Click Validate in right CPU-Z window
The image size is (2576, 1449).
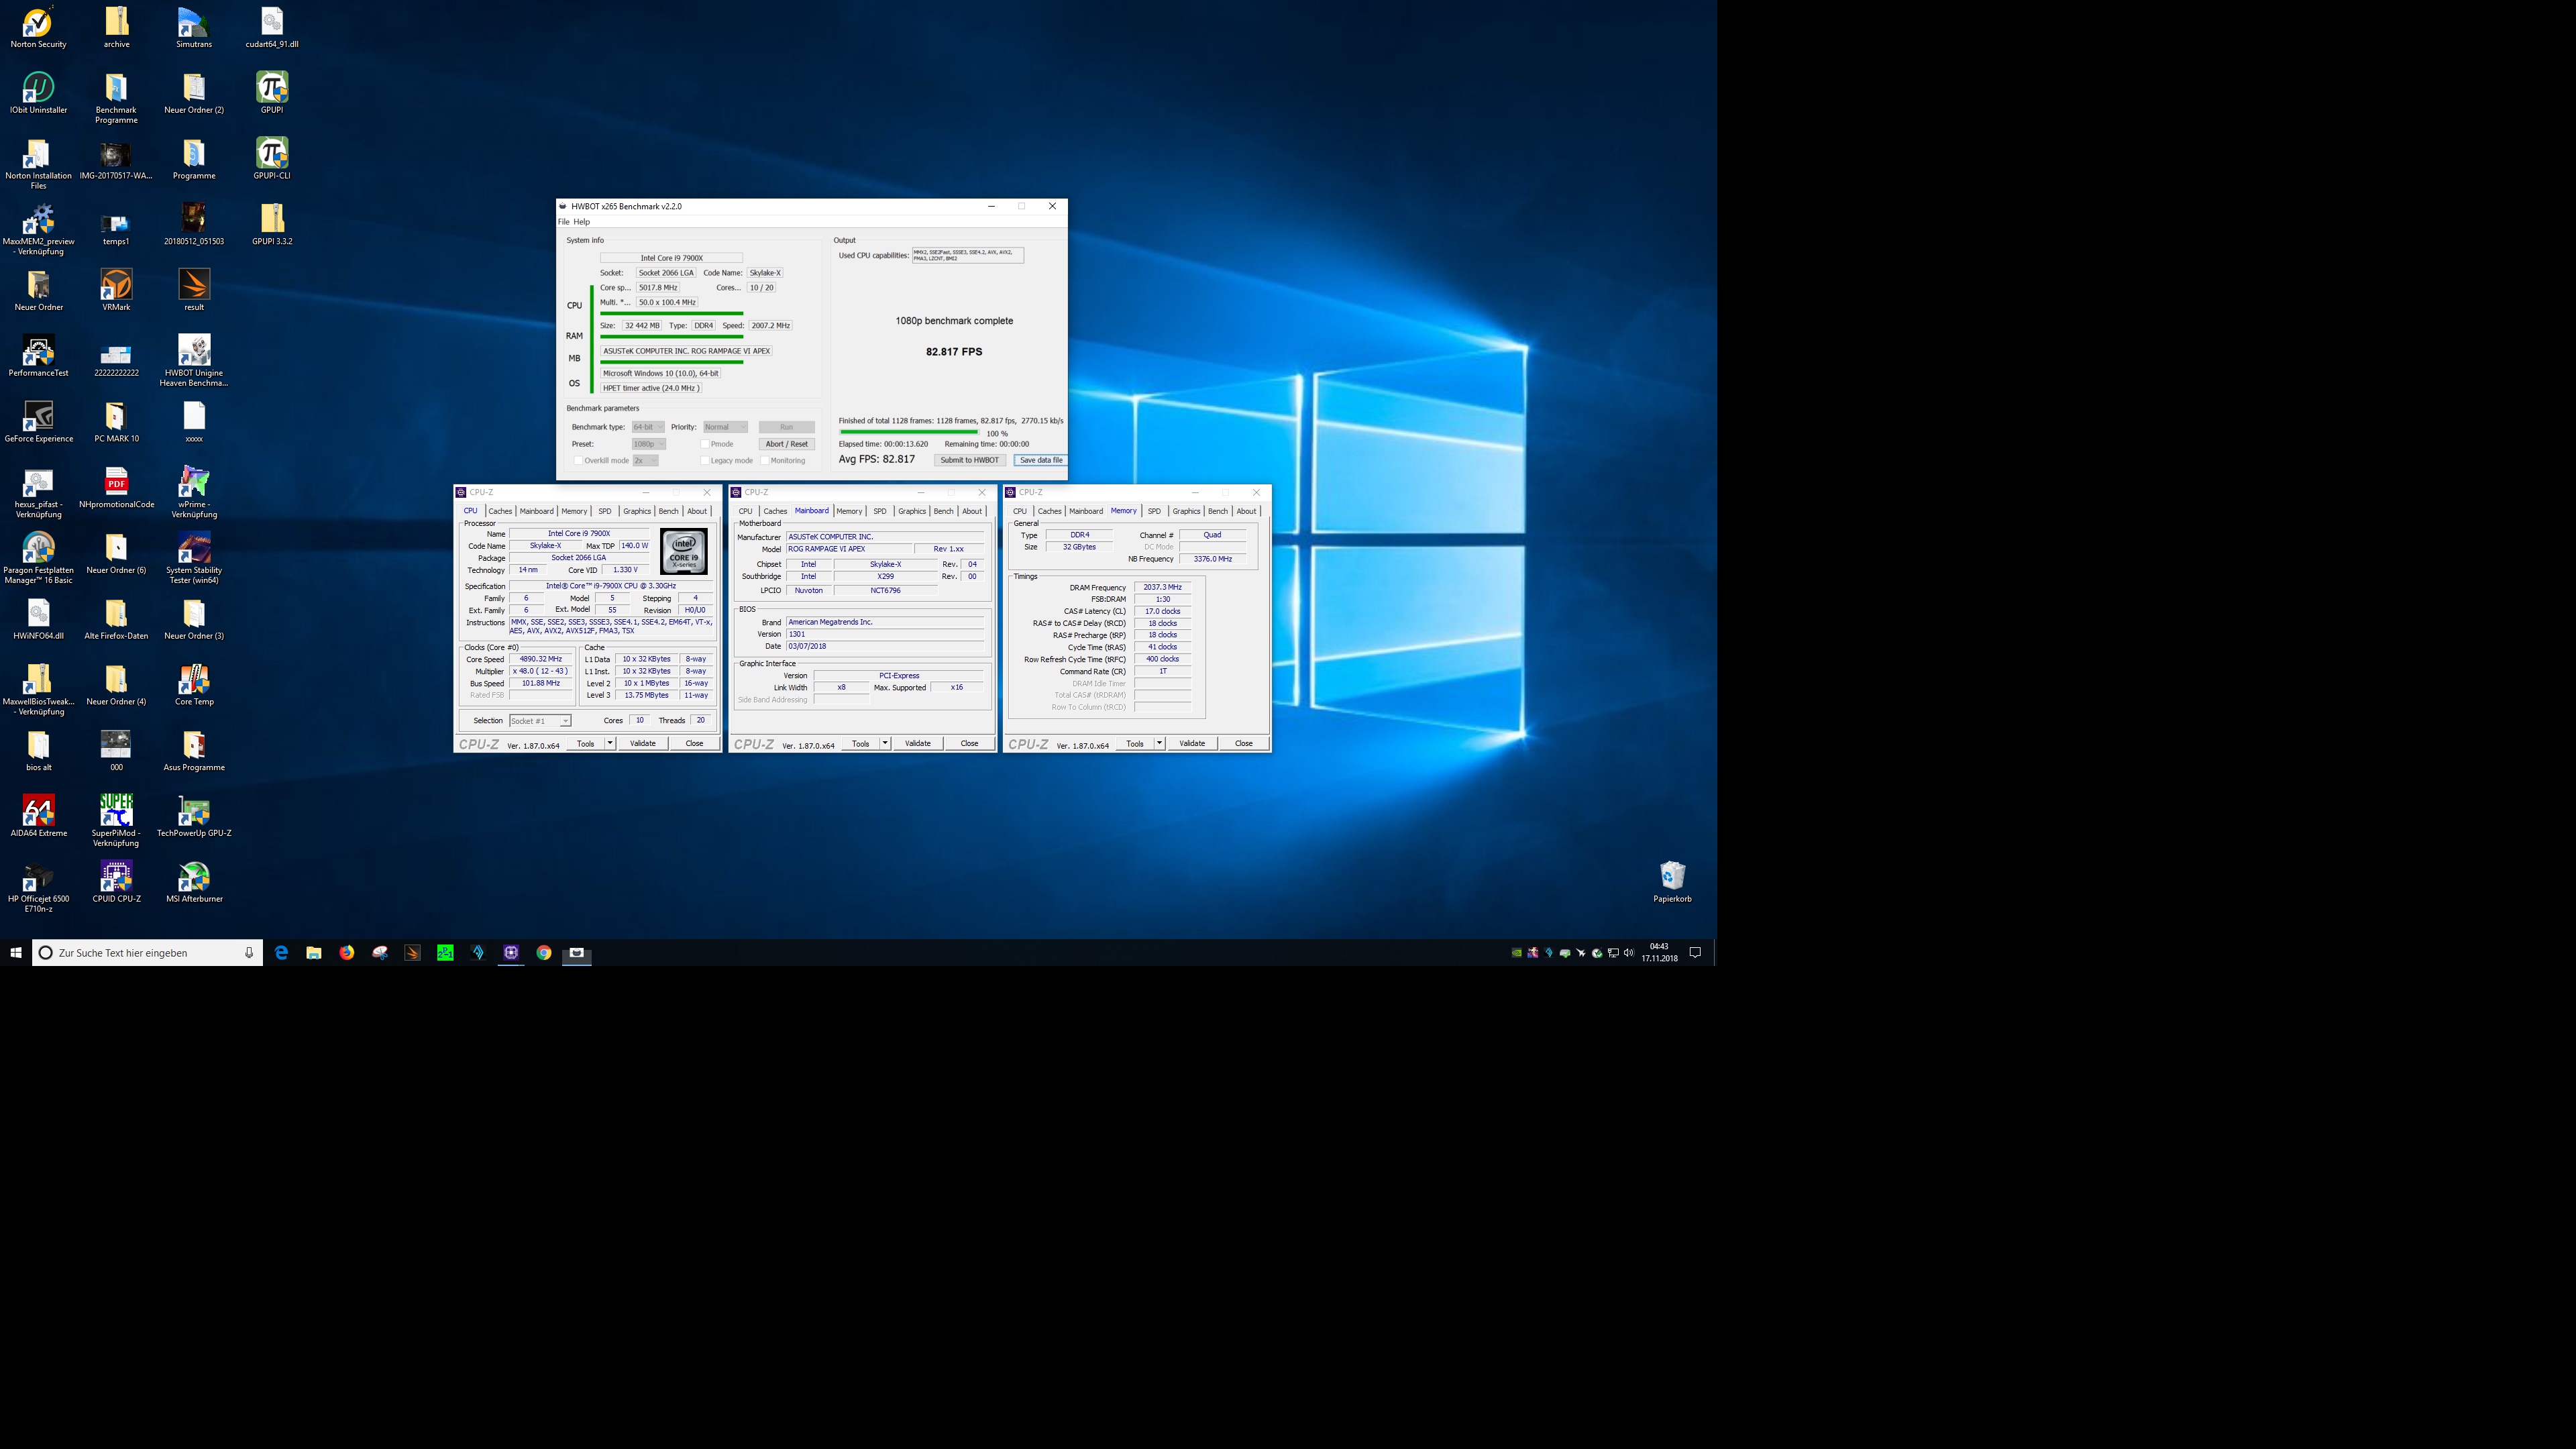click(x=1192, y=743)
